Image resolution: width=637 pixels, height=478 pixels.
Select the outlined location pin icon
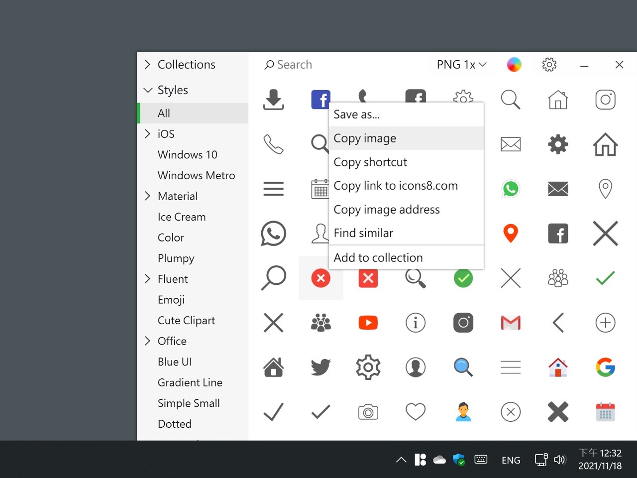point(605,189)
